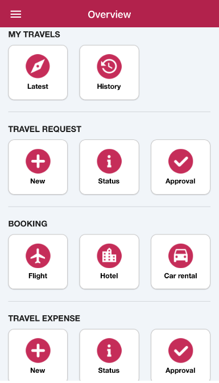Open Travel Request Approval checkmark icon
The image size is (219, 383).
[x=181, y=161]
